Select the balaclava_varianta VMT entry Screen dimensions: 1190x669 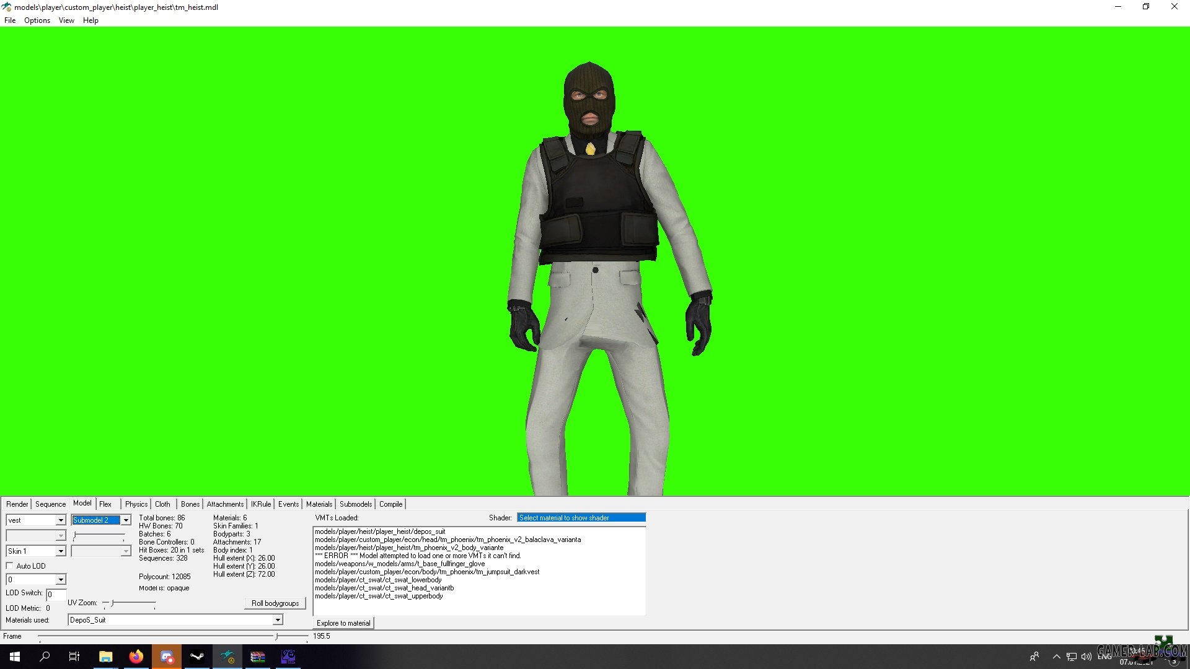pyautogui.click(x=448, y=540)
